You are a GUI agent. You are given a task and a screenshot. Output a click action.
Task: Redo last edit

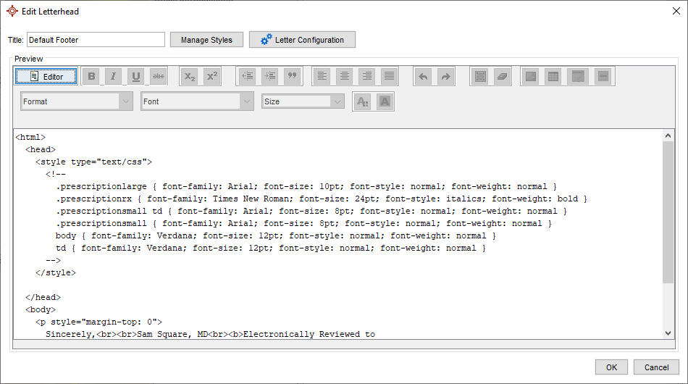click(445, 76)
